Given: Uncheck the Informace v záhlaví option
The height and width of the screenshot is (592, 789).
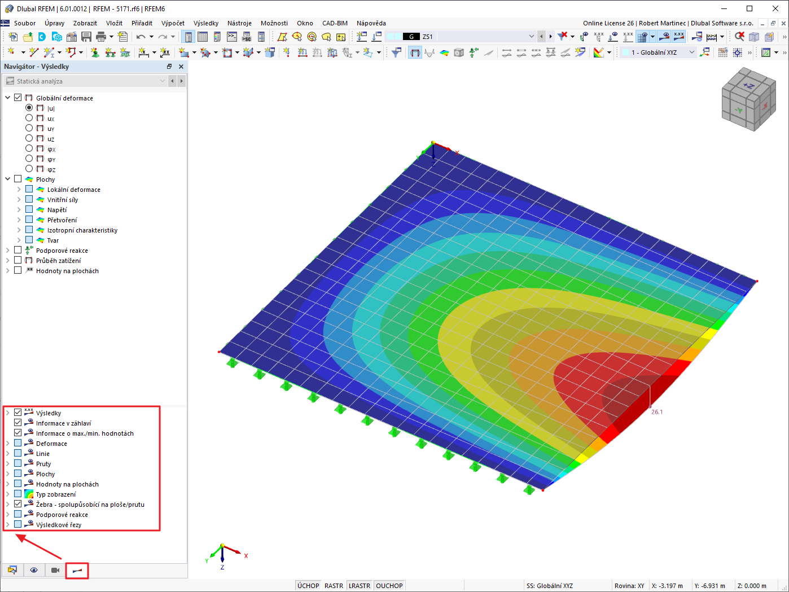Looking at the screenshot, I should tap(17, 423).
